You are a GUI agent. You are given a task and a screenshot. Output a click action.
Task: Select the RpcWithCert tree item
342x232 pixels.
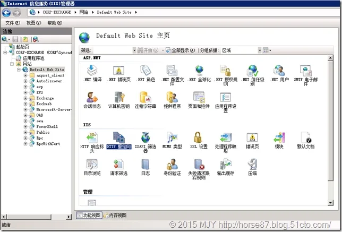[x=48, y=144]
